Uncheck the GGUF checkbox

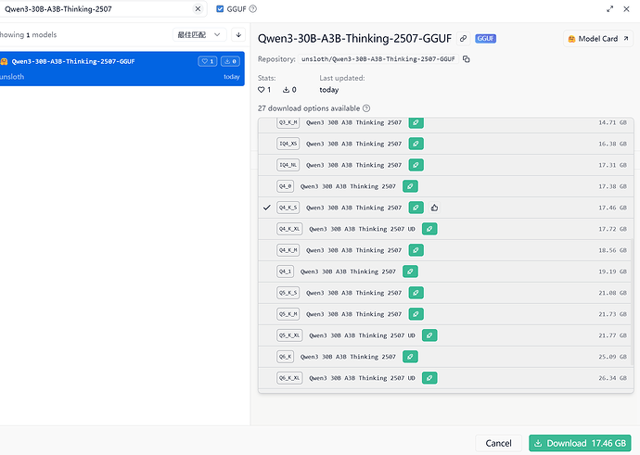[x=220, y=9]
